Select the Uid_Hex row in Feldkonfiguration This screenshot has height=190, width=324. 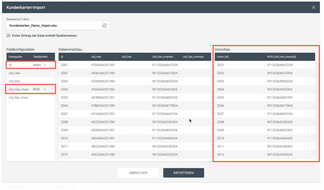[x=31, y=73]
